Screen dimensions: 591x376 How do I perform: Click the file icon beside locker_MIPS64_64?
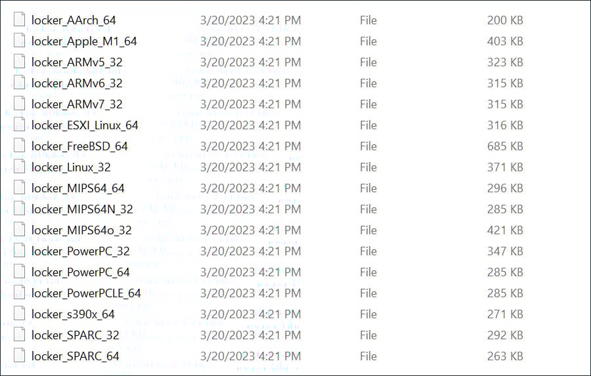pyautogui.click(x=20, y=188)
